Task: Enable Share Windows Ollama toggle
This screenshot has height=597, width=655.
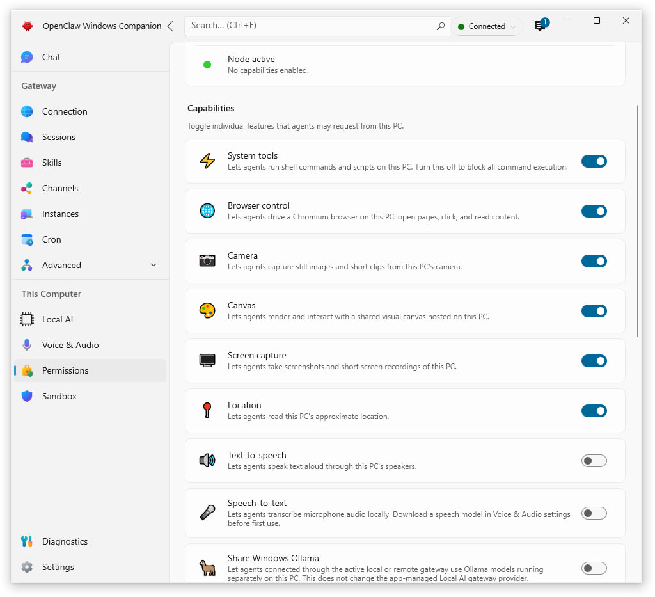Action: tap(594, 568)
